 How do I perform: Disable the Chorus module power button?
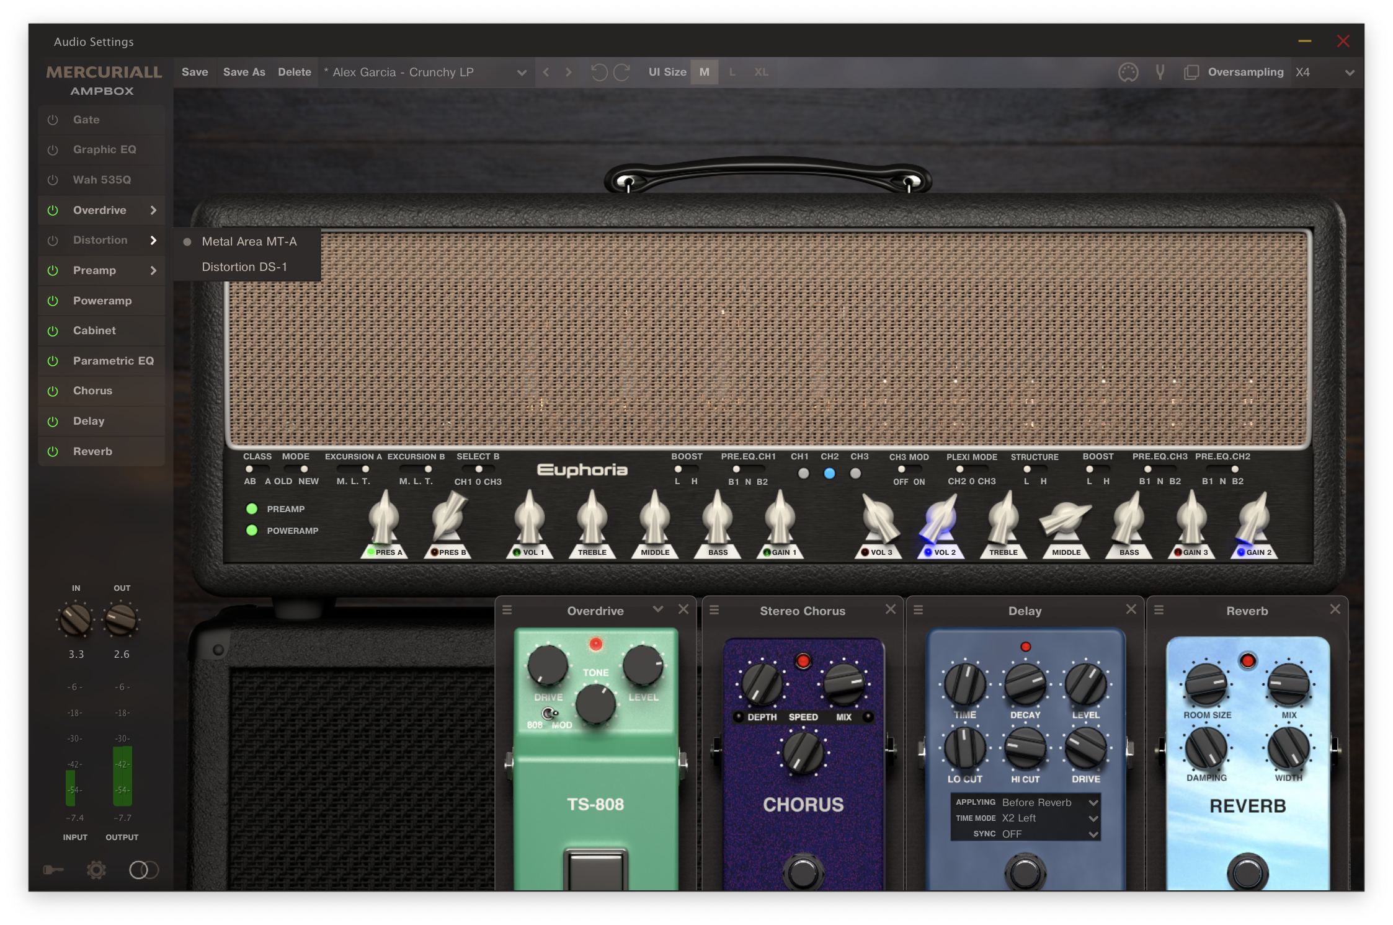click(53, 391)
